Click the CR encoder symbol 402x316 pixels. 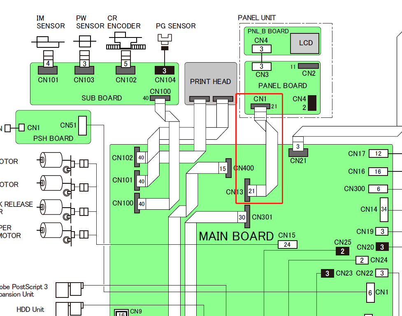tap(124, 42)
